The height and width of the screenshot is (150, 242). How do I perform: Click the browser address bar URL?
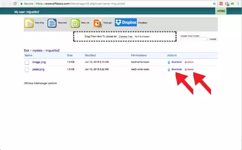coord(80,4)
